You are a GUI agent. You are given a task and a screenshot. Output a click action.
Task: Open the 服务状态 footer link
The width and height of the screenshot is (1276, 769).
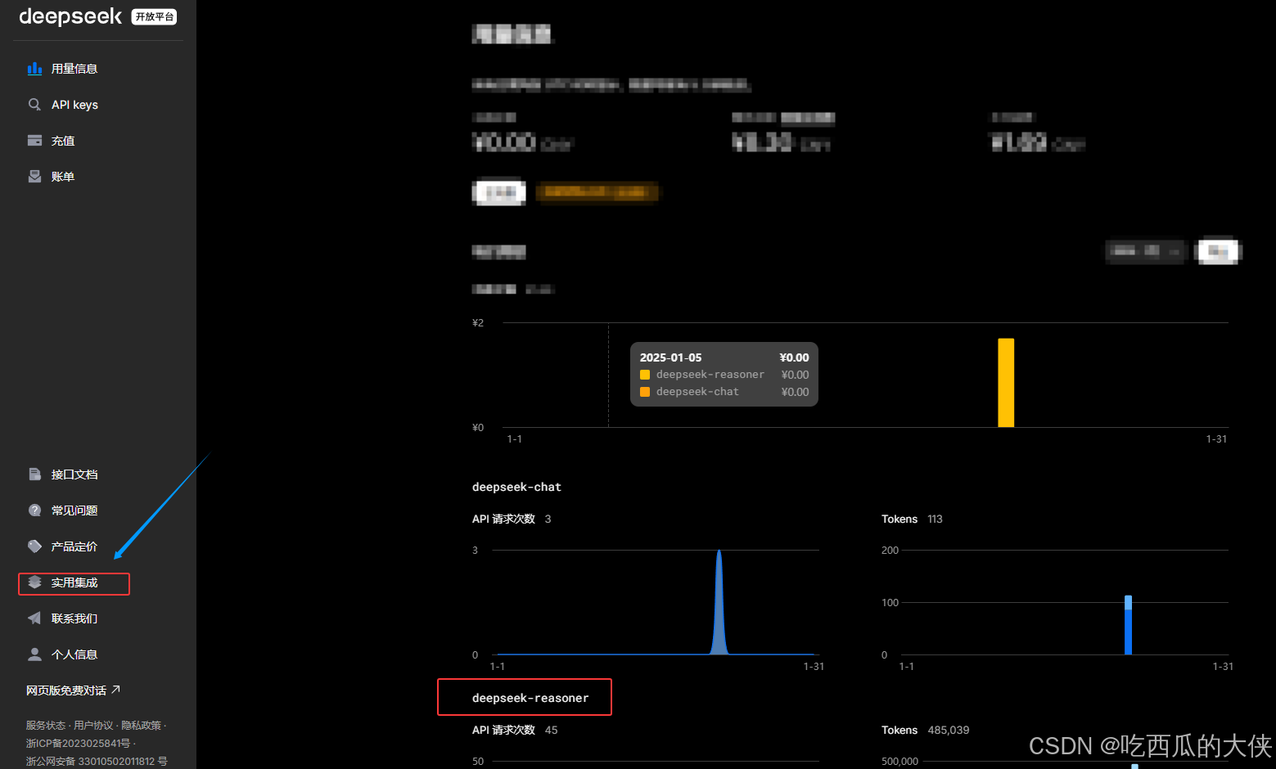46,726
